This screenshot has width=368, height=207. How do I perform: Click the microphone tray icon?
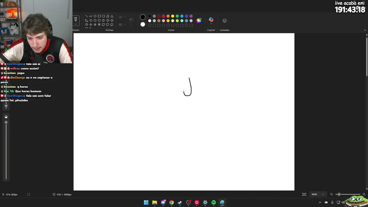332,202
